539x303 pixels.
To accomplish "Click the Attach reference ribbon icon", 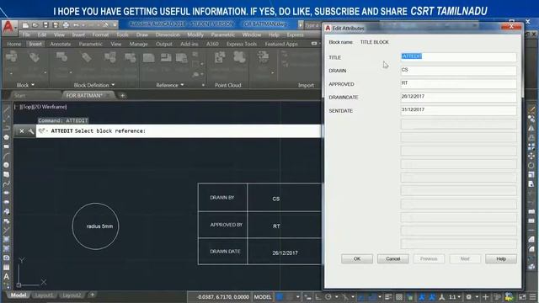I will pos(148,58).
